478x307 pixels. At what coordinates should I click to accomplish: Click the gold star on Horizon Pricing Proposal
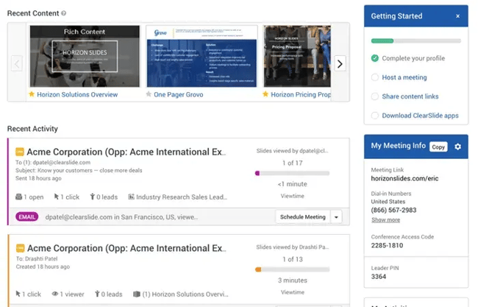pos(266,94)
